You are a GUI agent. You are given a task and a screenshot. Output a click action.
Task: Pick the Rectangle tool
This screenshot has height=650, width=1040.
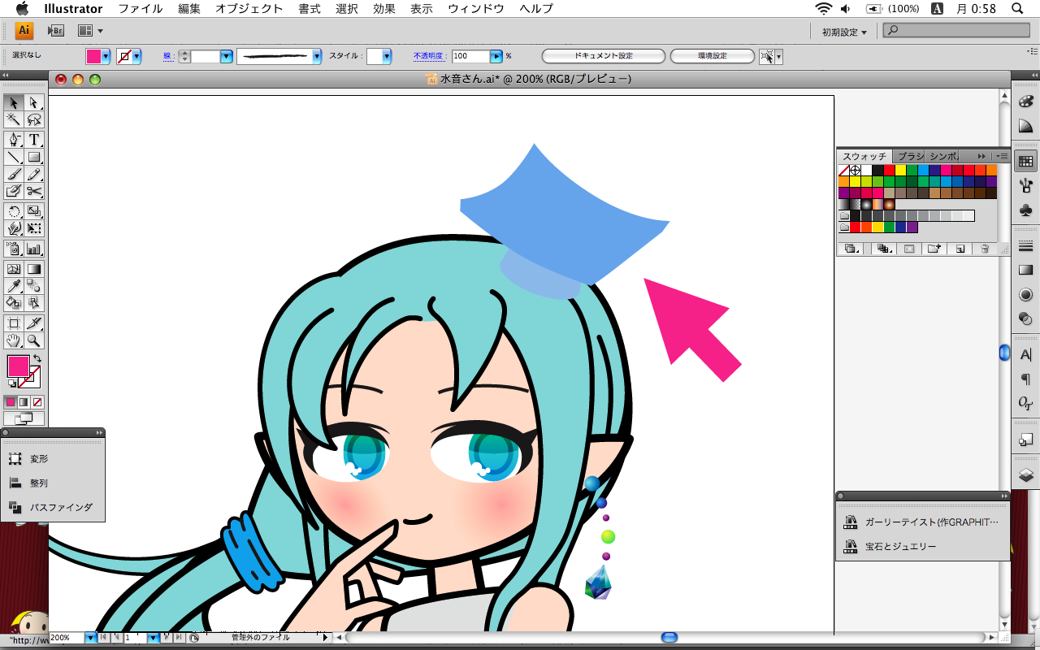coord(34,157)
